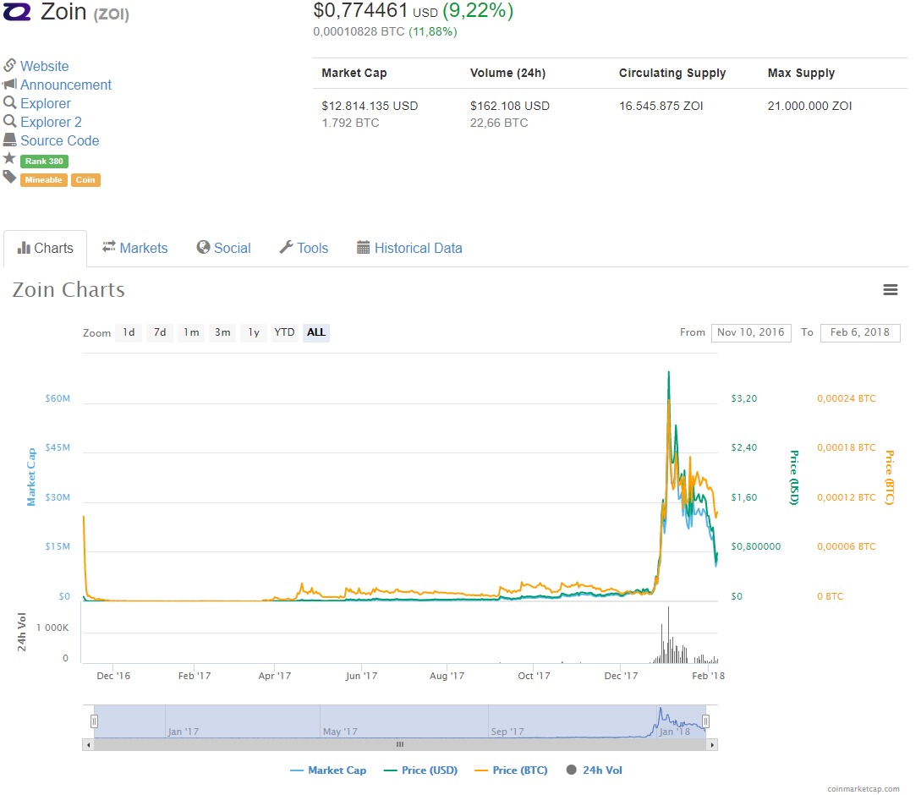Viewport: 921px width, 795px height.
Task: Click the Mineable tag badge
Action: point(43,180)
